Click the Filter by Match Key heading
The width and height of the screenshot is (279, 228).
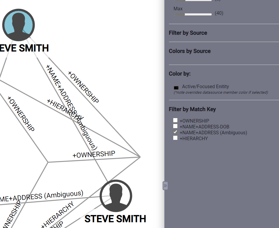(x=192, y=109)
